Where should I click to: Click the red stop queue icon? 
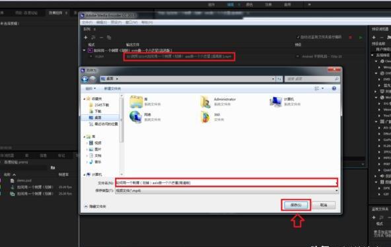pos(351,38)
